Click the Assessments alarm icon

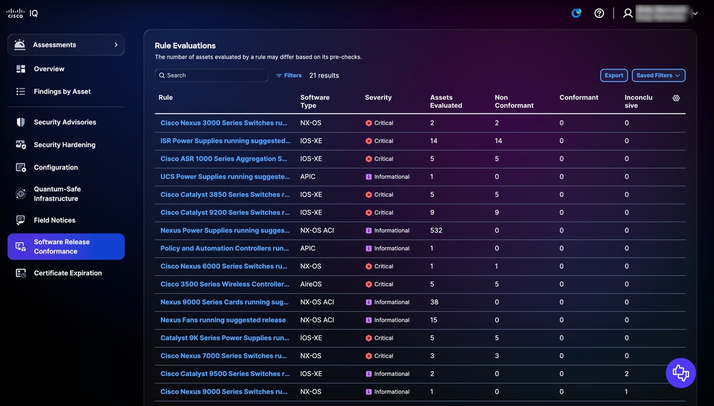click(x=19, y=44)
